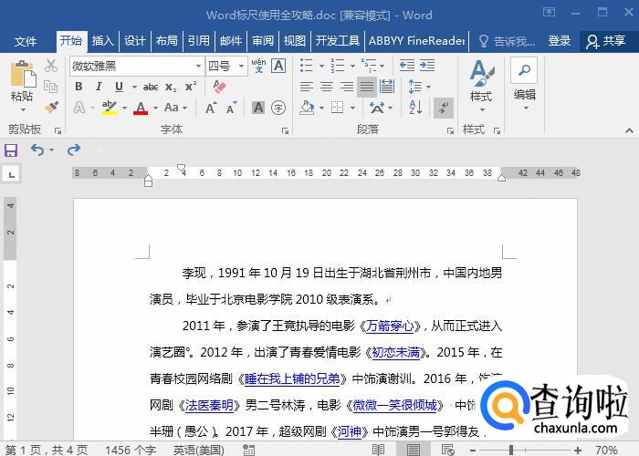Select the Format Painter brush
Viewport: 639px width, 456px height.
point(51,107)
